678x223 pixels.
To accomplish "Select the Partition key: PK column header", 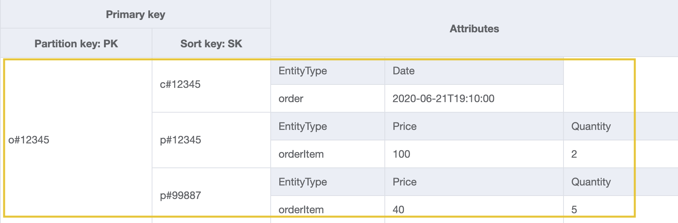I will [76, 44].
